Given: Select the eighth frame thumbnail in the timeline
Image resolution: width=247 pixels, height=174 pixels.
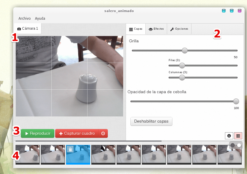Looking at the screenshot, I should (x=204, y=155).
